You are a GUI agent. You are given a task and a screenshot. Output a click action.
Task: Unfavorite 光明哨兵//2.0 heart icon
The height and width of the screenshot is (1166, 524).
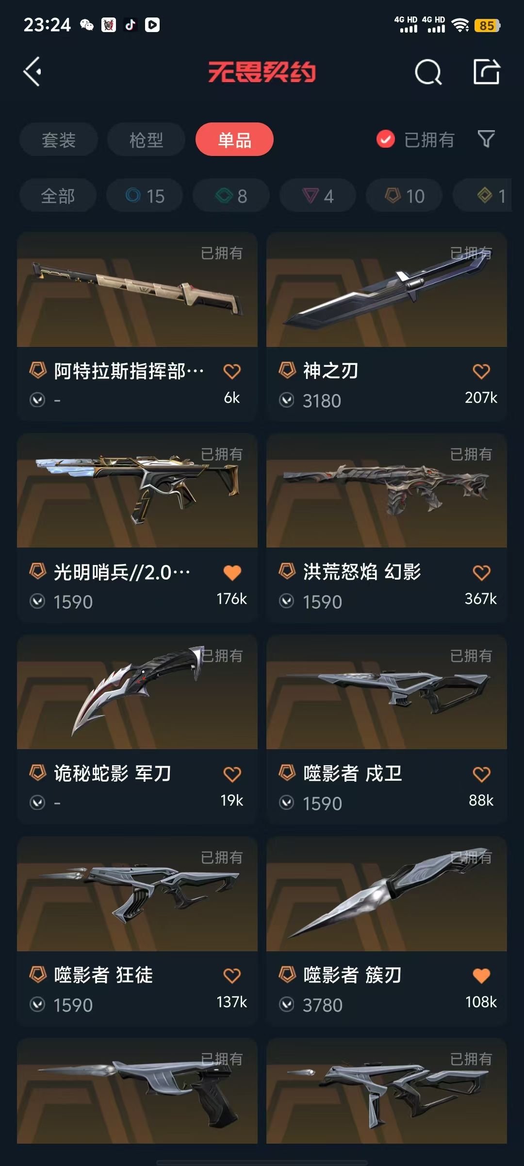[x=232, y=573]
